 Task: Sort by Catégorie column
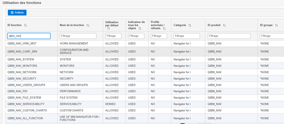190,25
